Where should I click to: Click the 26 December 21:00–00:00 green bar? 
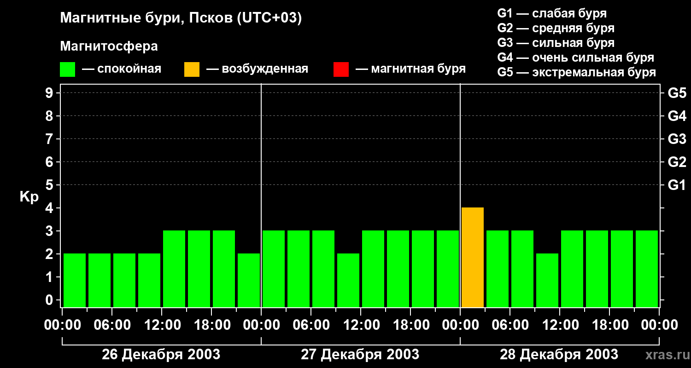pyautogui.click(x=249, y=281)
